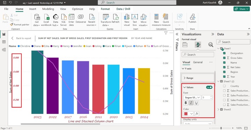The image size is (251, 130).
Task: Open Dataverse connector
Action: click(x=81, y=19)
